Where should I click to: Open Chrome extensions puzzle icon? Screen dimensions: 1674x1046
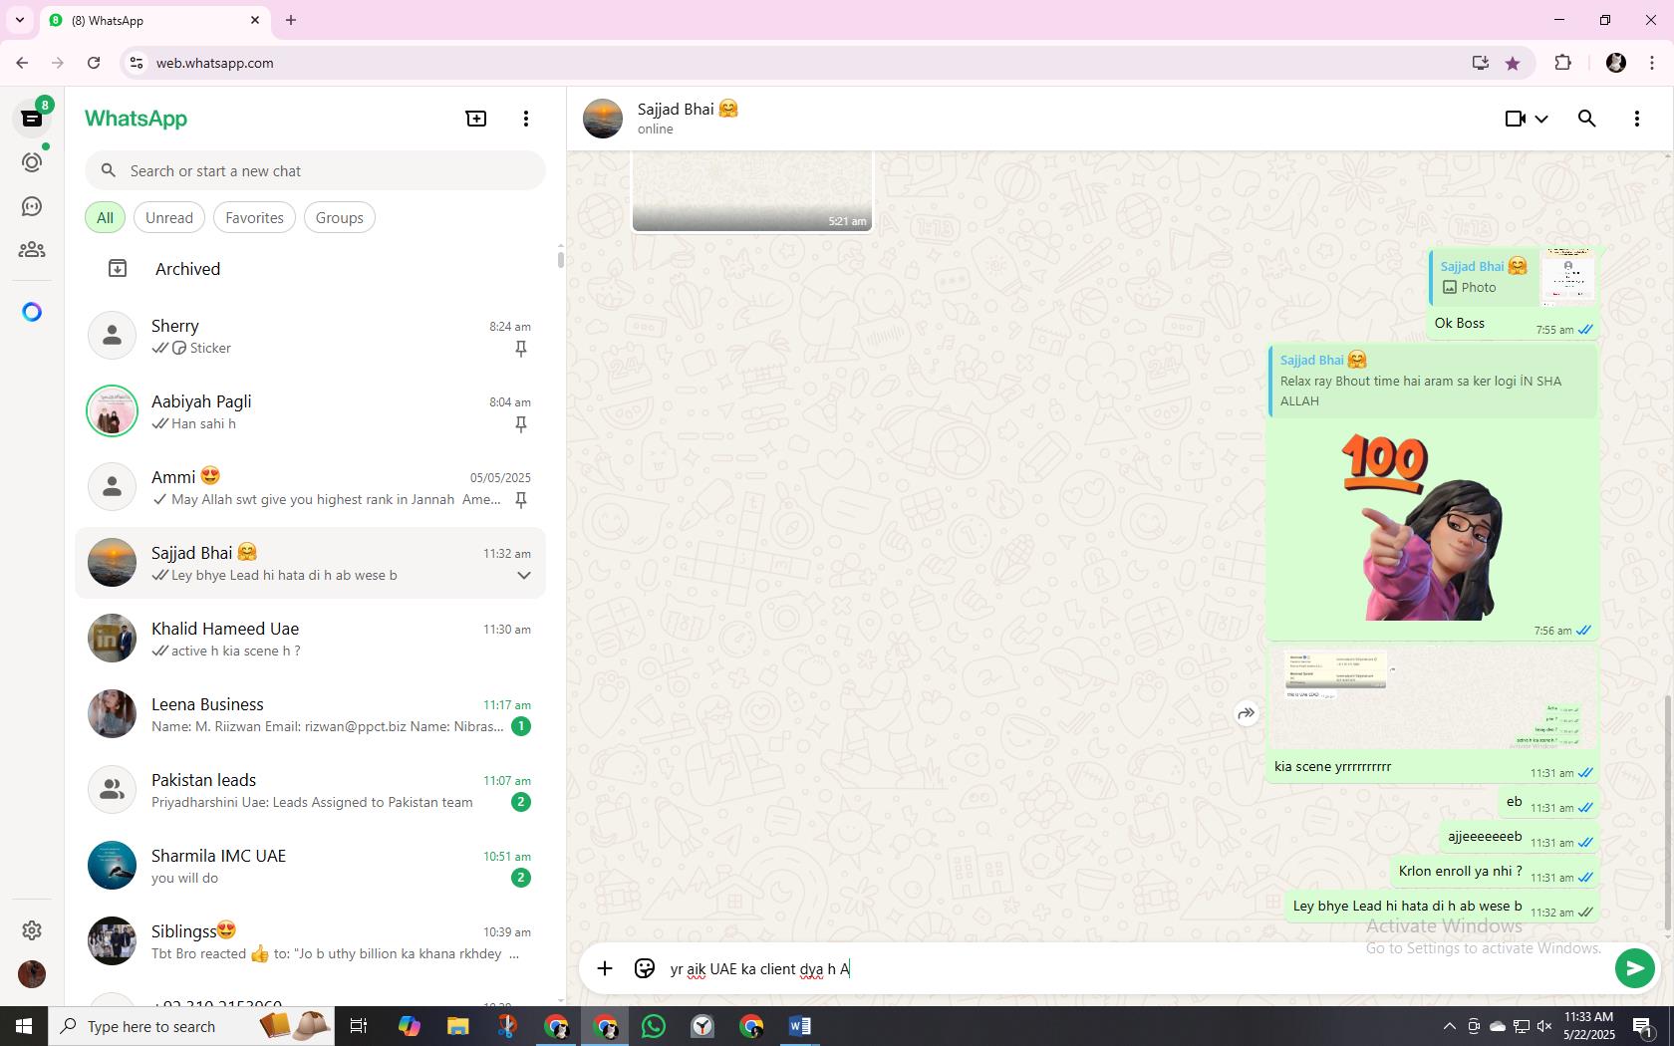pos(1562,63)
